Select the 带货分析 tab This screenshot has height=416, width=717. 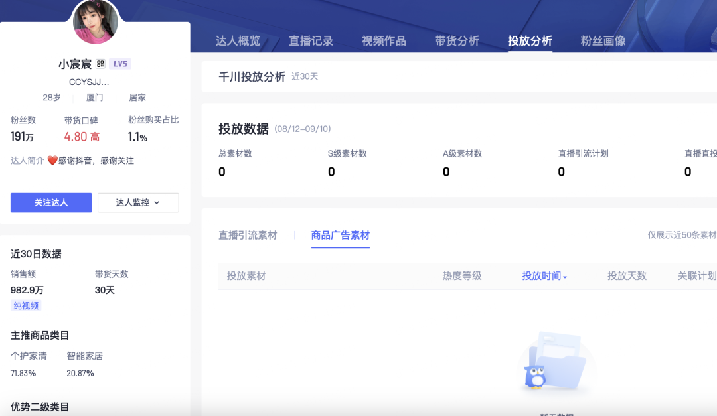(457, 41)
